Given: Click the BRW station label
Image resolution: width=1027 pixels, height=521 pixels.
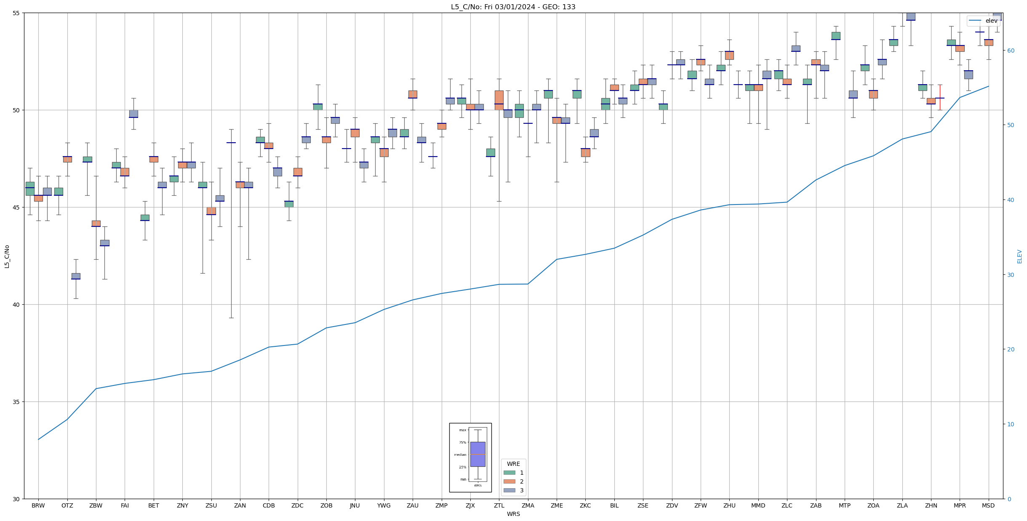Looking at the screenshot, I should (x=38, y=505).
